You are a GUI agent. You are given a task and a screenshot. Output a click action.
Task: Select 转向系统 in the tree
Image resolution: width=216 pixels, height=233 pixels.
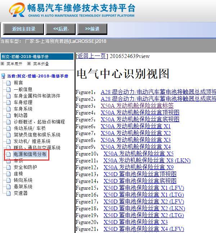point(23,180)
